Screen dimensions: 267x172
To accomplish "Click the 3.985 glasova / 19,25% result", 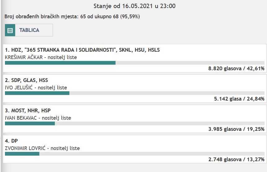I will pos(236,129).
